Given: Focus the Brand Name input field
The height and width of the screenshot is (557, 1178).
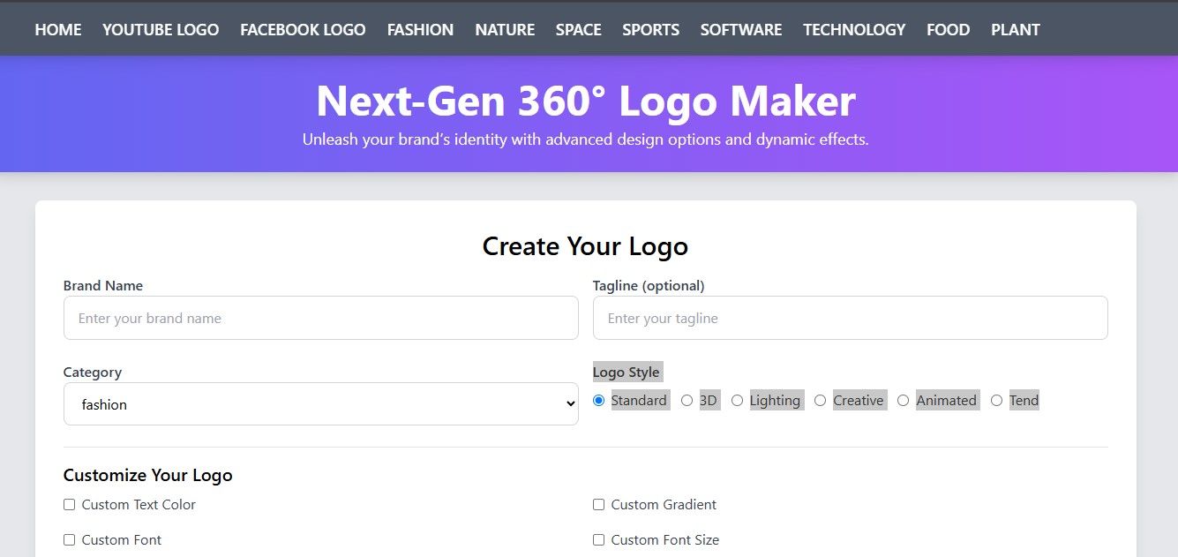Looking at the screenshot, I should [x=320, y=318].
